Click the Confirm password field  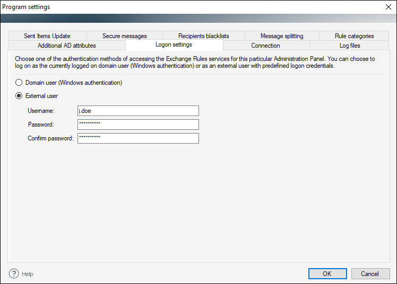point(138,138)
